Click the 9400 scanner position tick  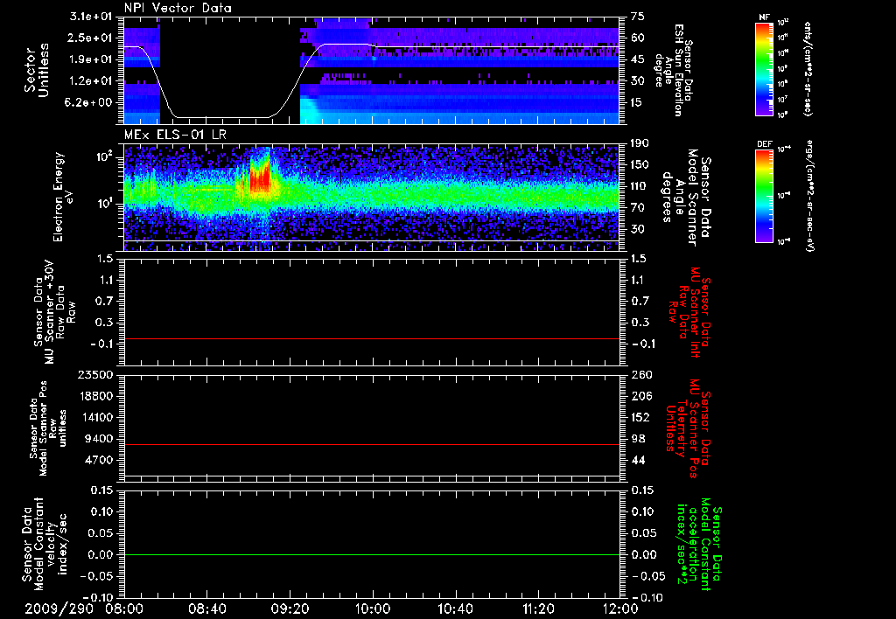[100, 439]
